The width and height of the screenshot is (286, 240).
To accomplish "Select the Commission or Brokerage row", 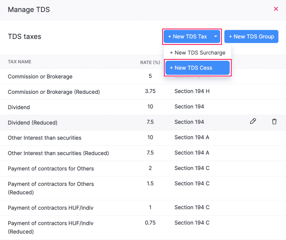I will [x=40, y=77].
